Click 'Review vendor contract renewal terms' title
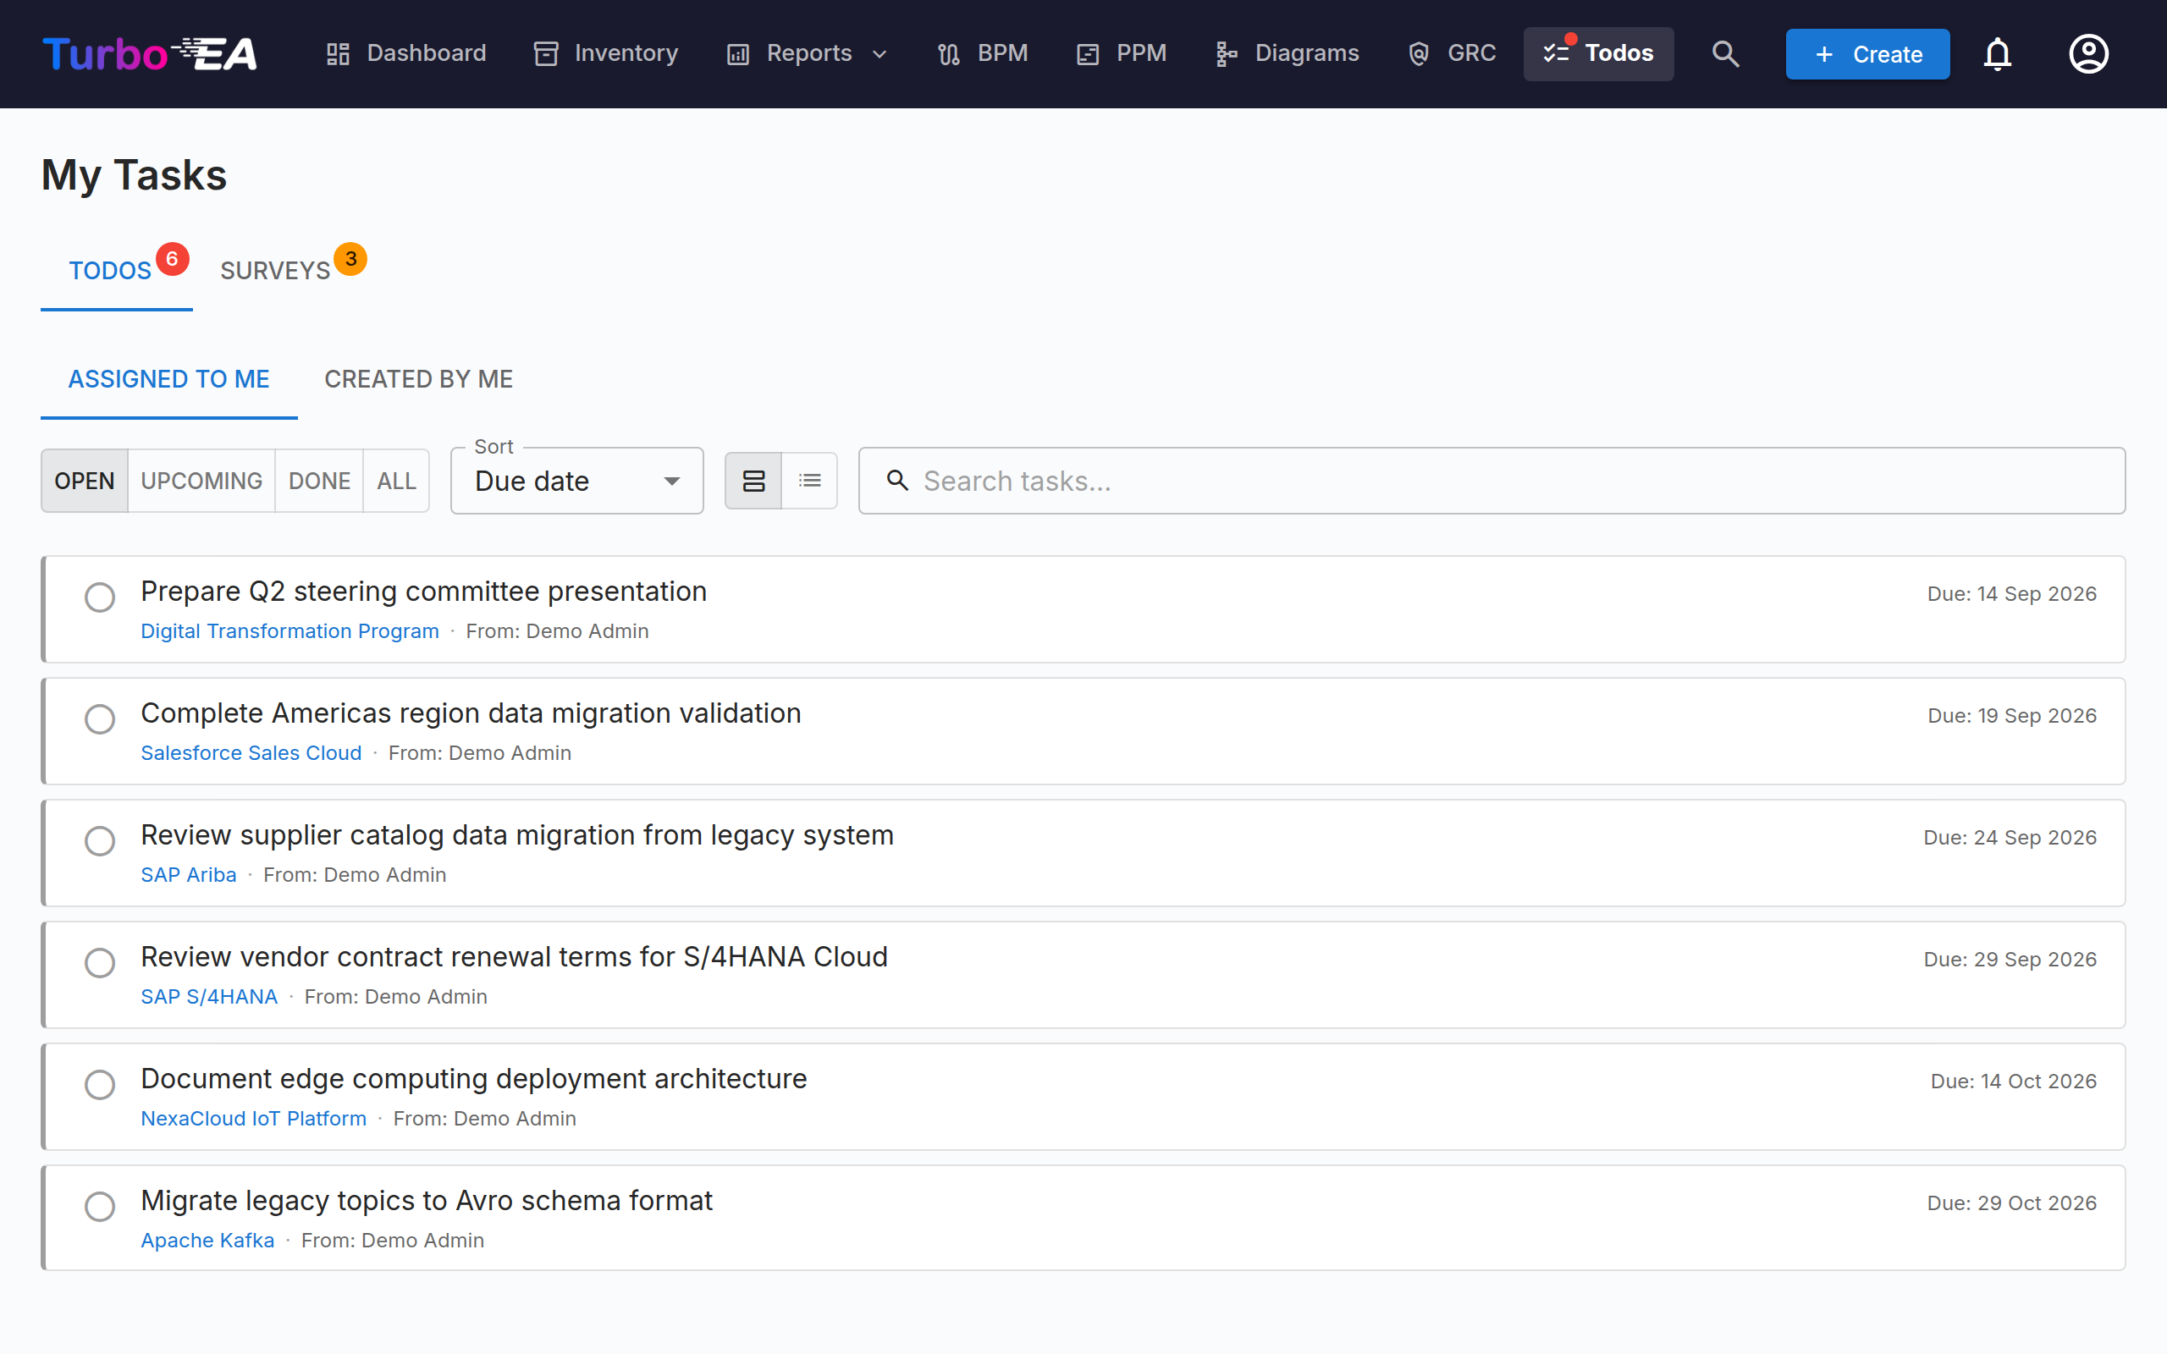This screenshot has width=2167, height=1354. [x=514, y=957]
